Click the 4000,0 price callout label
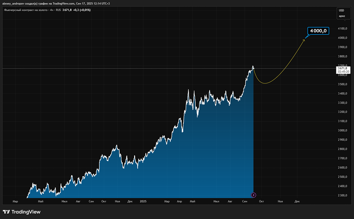This screenshot has width=354, height=219. pyautogui.click(x=318, y=31)
